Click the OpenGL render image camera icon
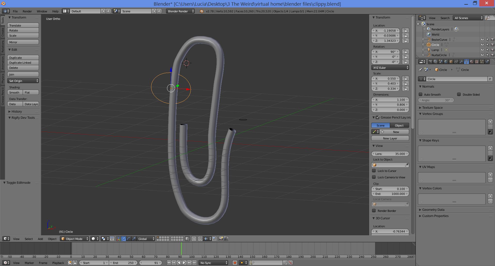495x266 pixels. pyautogui.click(x=221, y=239)
